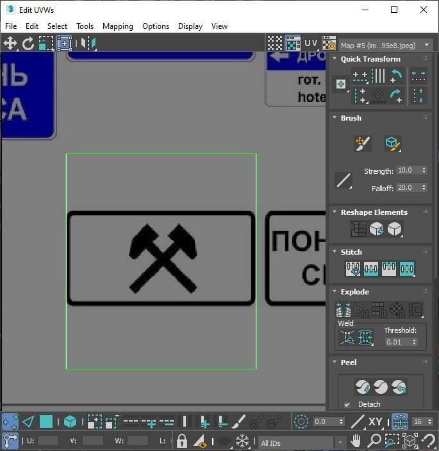Toggle the checker pattern display icon
Viewport: 439px width, 451px height.
tap(275, 44)
